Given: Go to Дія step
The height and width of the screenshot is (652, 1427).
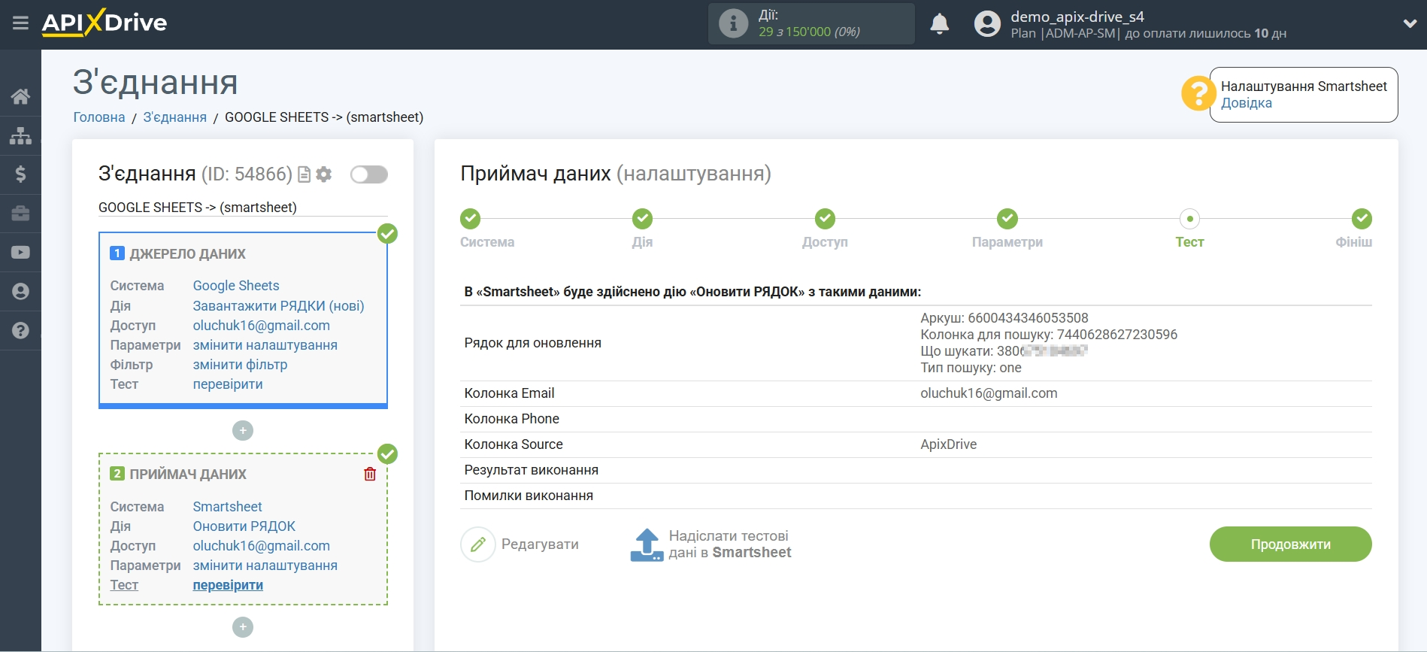Looking at the screenshot, I should tap(642, 219).
